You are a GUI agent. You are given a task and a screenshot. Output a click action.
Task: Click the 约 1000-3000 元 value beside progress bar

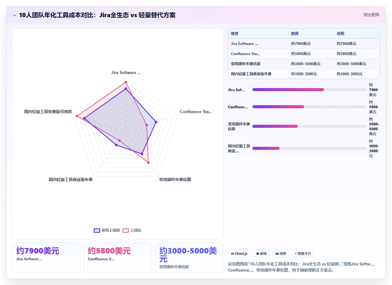[x=373, y=149]
